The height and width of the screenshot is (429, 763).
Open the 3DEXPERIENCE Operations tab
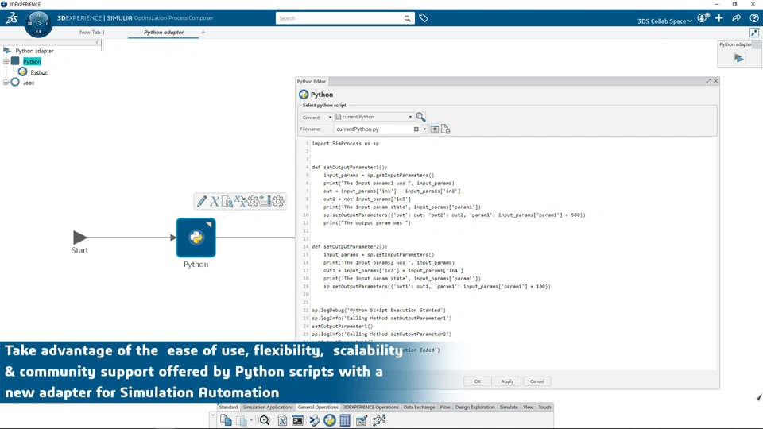[x=371, y=407]
